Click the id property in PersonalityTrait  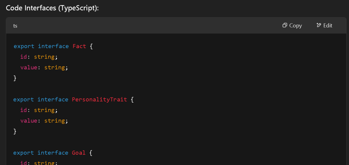[24, 110]
